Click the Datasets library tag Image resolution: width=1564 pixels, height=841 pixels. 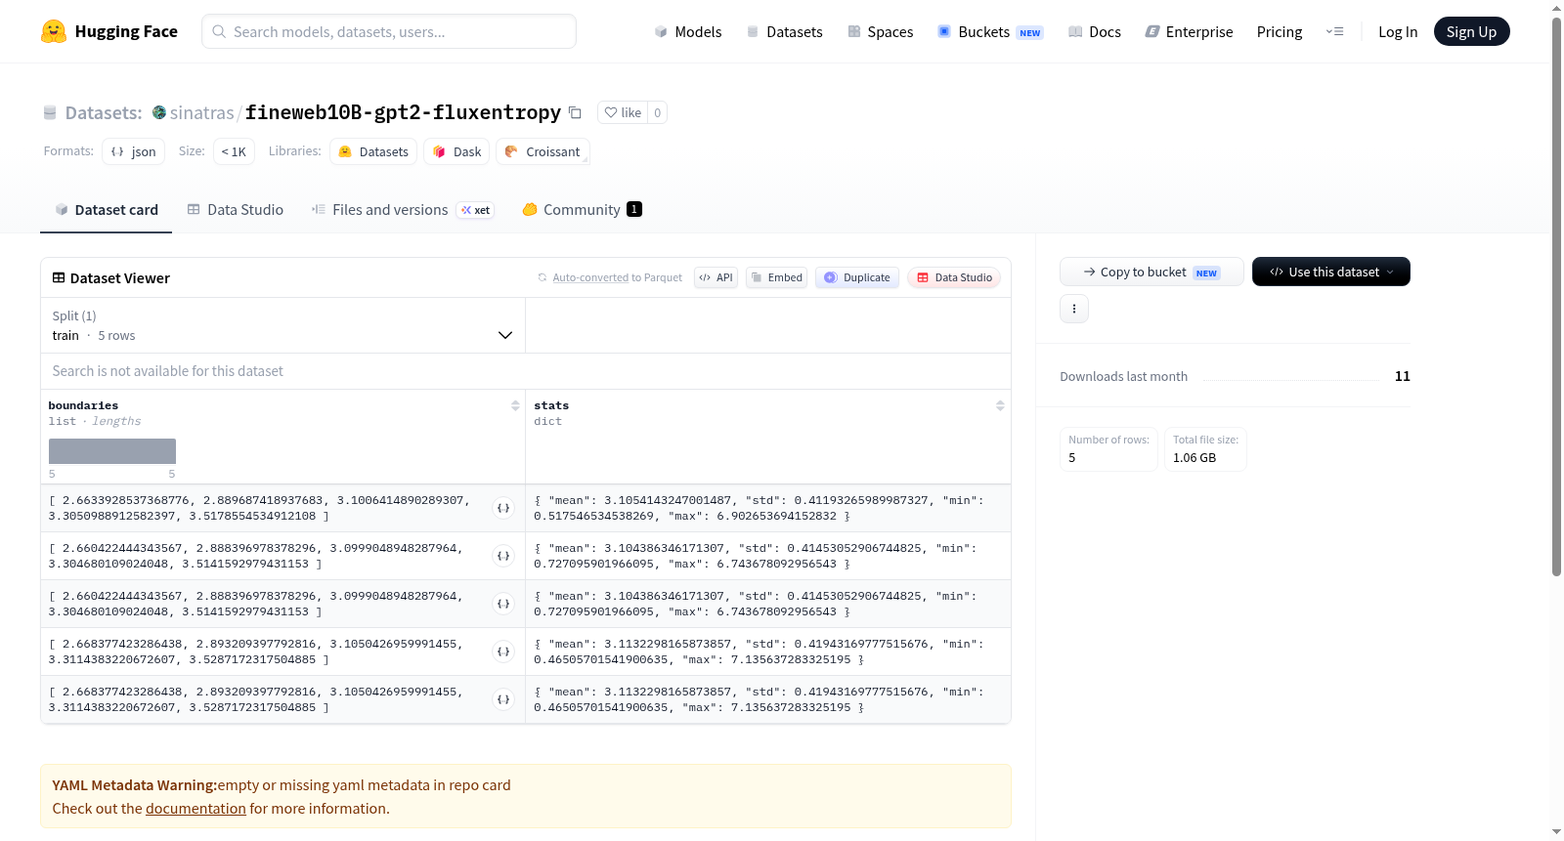(373, 151)
